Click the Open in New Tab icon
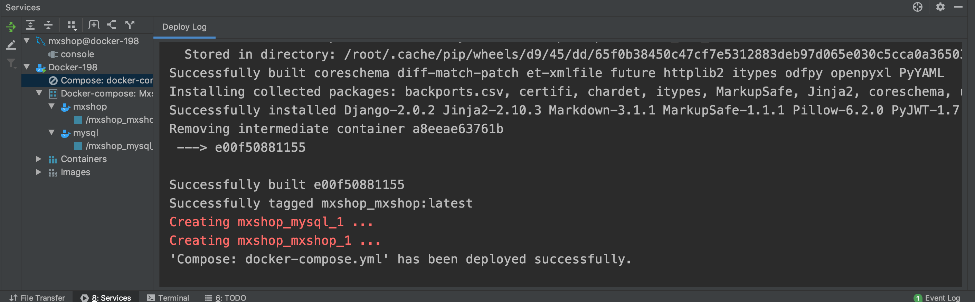This screenshot has width=975, height=302. pyautogui.click(x=94, y=25)
